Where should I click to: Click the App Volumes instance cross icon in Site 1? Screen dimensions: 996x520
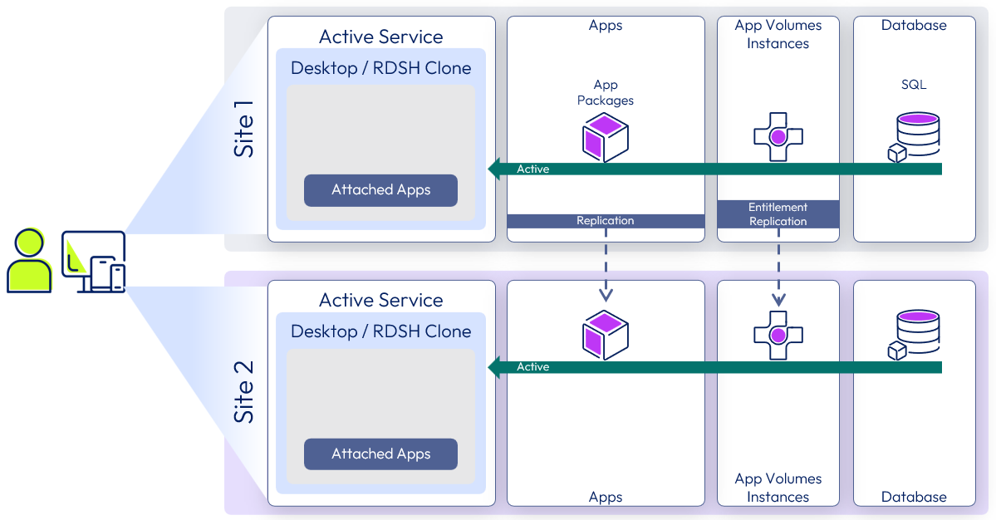click(x=778, y=137)
